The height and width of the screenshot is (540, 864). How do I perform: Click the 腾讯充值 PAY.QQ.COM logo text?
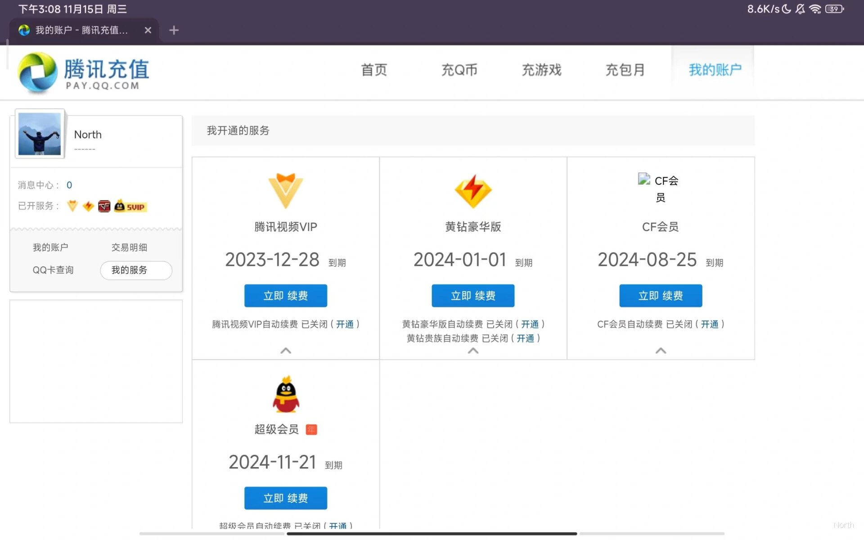(106, 74)
